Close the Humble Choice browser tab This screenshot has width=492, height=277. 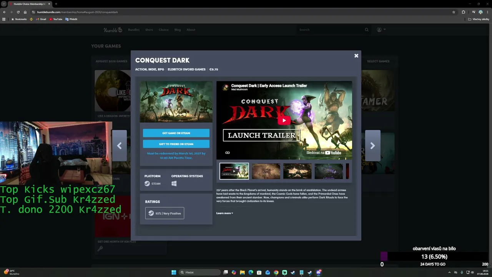point(49,4)
